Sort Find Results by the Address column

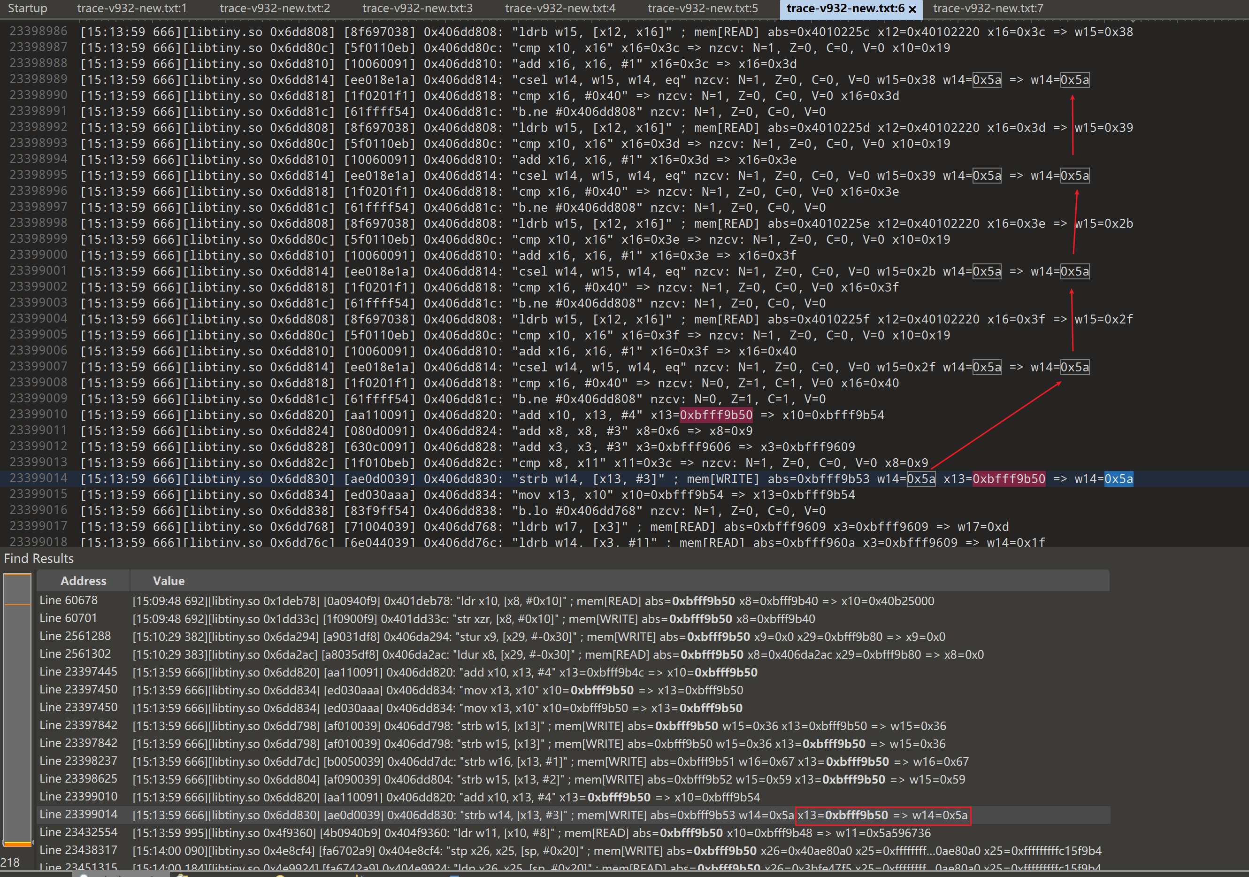pyautogui.click(x=83, y=580)
